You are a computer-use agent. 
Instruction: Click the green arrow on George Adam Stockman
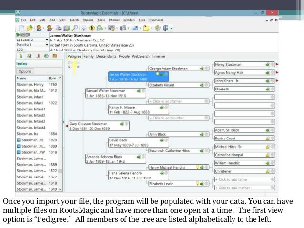point(202,69)
